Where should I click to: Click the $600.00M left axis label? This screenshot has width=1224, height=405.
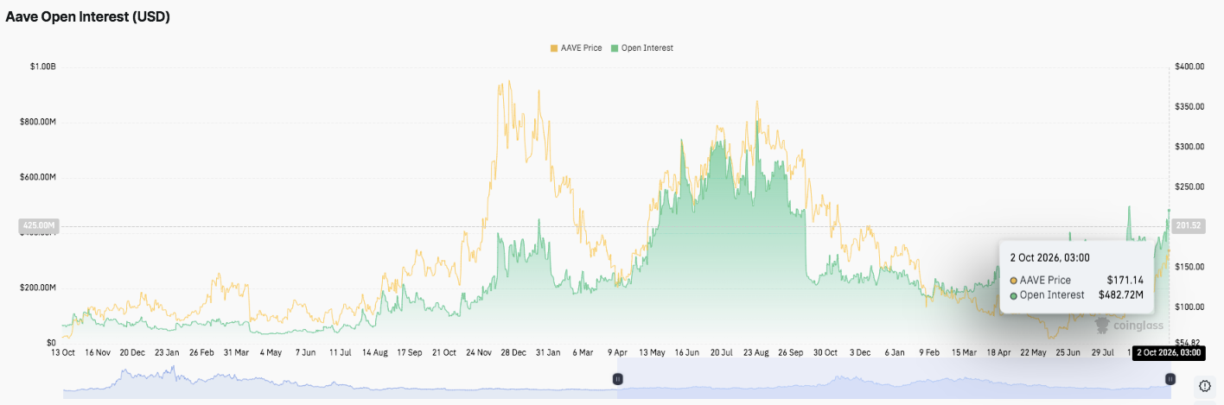coord(38,177)
